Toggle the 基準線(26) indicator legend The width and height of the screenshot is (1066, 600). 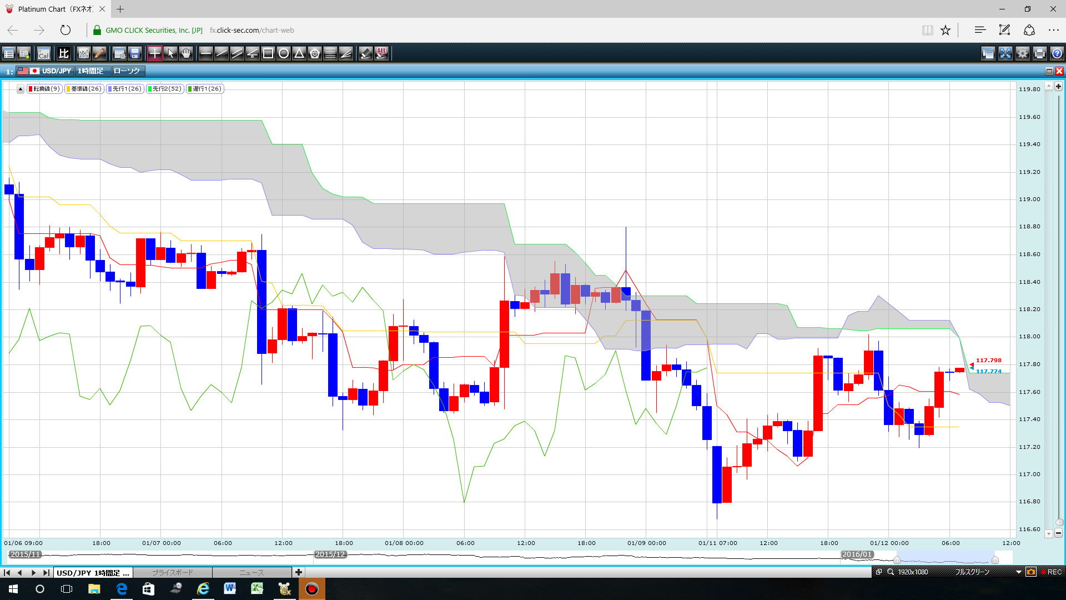click(84, 89)
